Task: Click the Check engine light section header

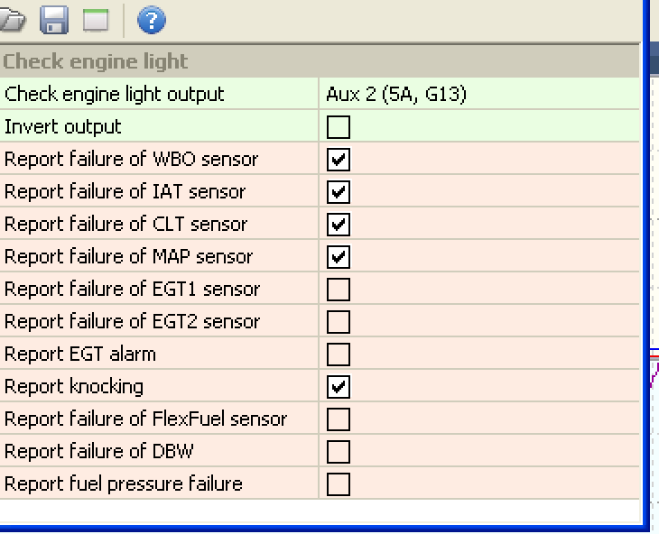Action: tap(96, 61)
